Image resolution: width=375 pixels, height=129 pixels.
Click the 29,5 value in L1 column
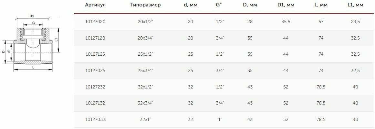pos(355,22)
